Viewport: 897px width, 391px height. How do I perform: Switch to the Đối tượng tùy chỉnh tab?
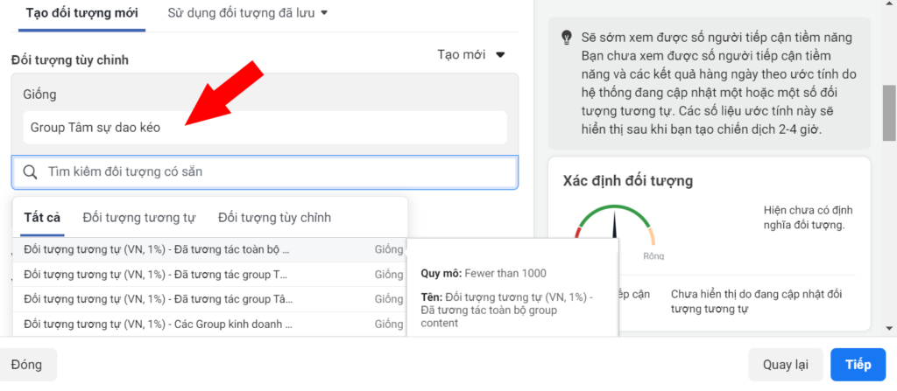pos(274,218)
